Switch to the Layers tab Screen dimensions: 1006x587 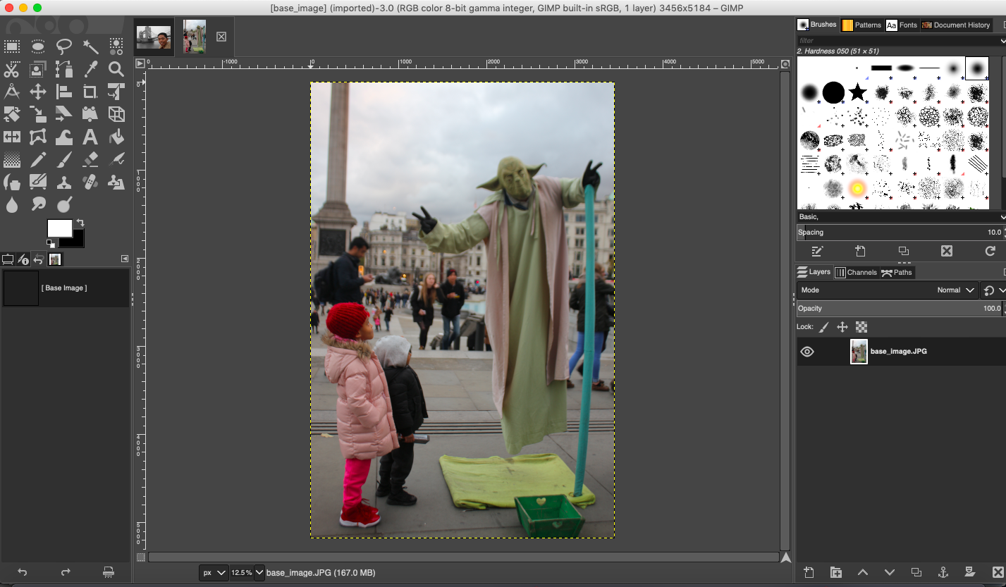click(x=814, y=272)
